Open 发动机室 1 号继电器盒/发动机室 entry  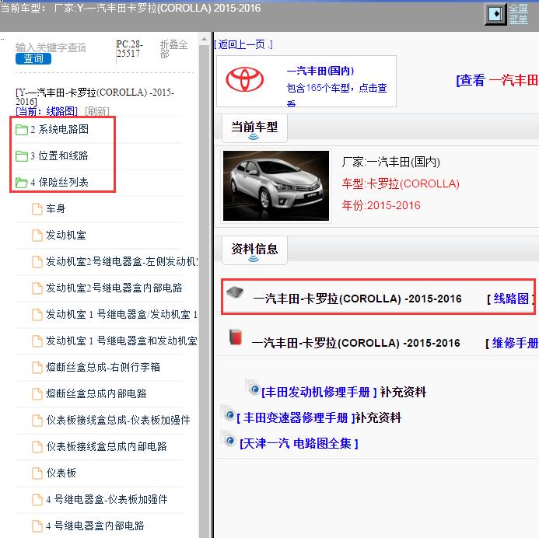pos(121,315)
